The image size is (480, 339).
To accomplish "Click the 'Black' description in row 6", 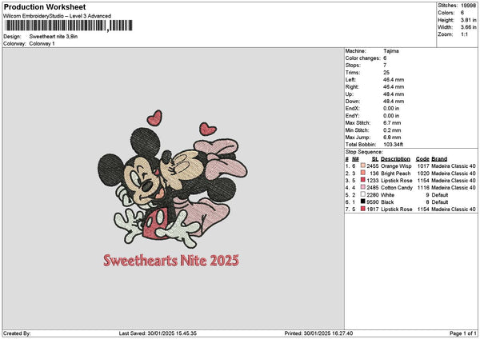I will (387, 202).
